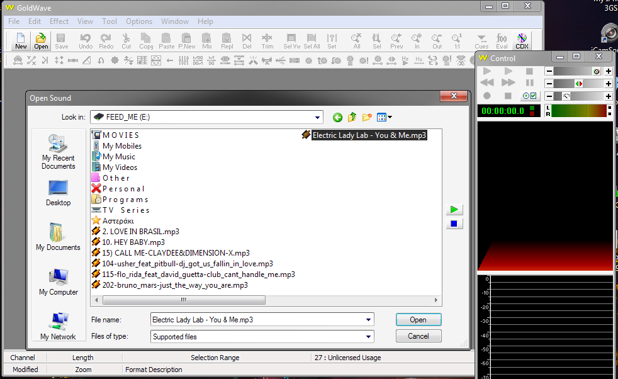The image size is (618, 379).
Task: Go to My Computer in places bar
Action: point(59,281)
